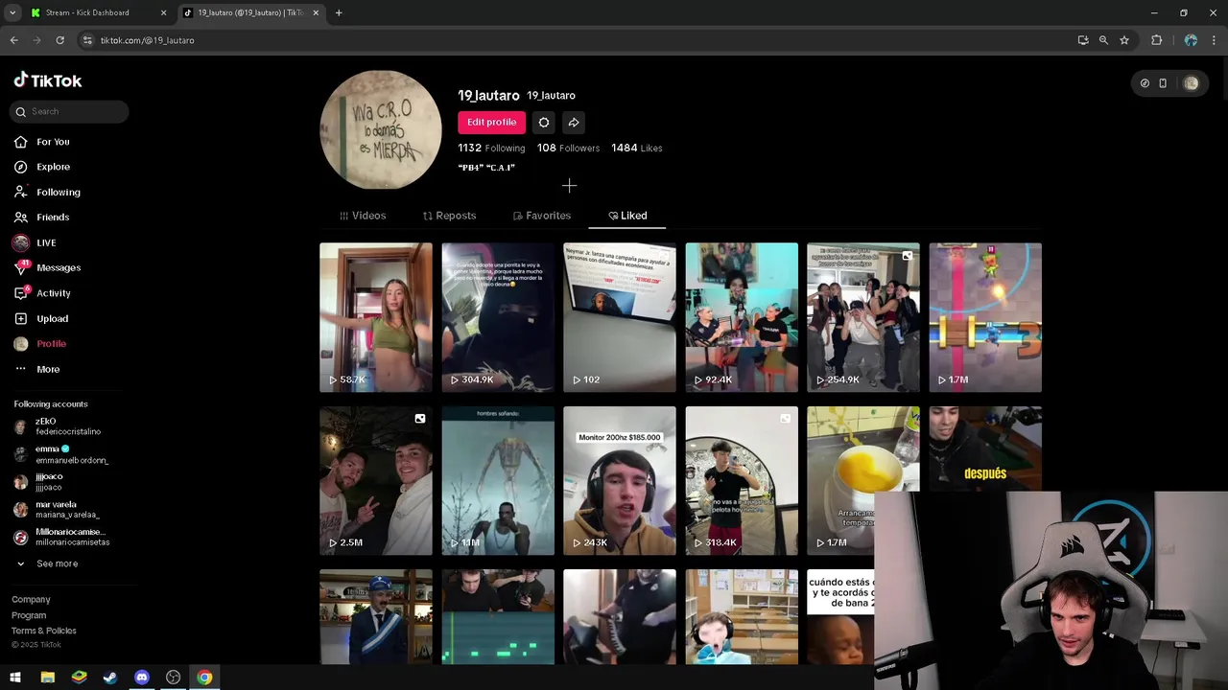
Task: Click Edit profile button
Action: [x=491, y=122]
